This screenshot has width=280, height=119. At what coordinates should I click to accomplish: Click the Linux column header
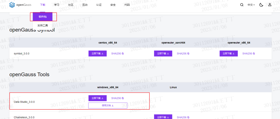173,87
